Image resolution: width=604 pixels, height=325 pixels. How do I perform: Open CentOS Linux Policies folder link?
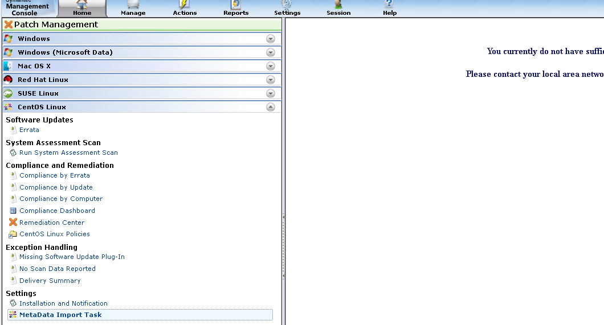pyautogui.click(x=55, y=235)
